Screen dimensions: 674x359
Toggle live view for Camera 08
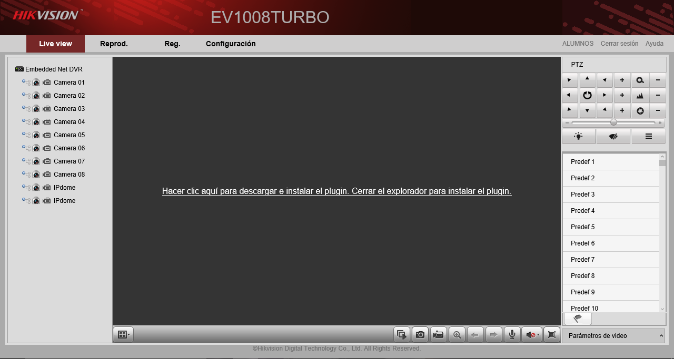click(36, 175)
